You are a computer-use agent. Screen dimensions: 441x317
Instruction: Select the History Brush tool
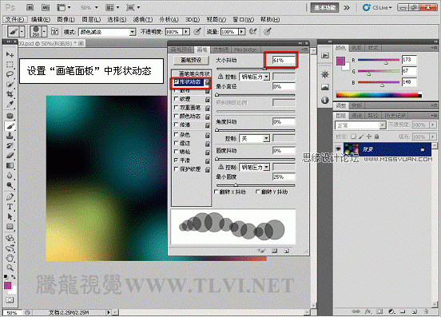click(x=10, y=145)
